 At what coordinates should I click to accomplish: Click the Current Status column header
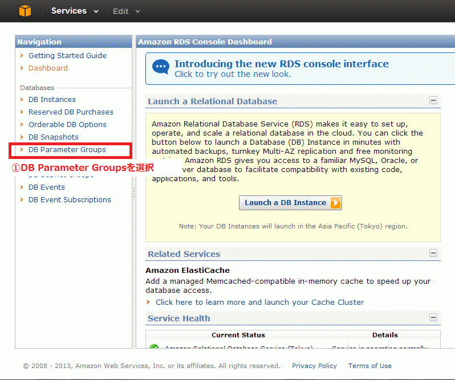[238, 335]
